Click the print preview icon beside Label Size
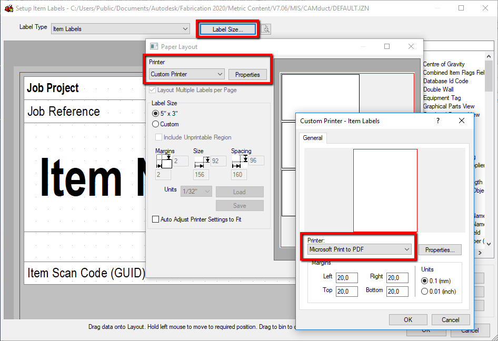 click(266, 29)
